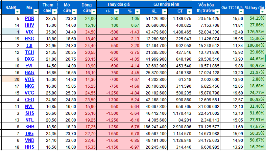Select NVL market cap 31.006.662 cell
Viewport: 266px width, 151px height.
(x=206, y=107)
